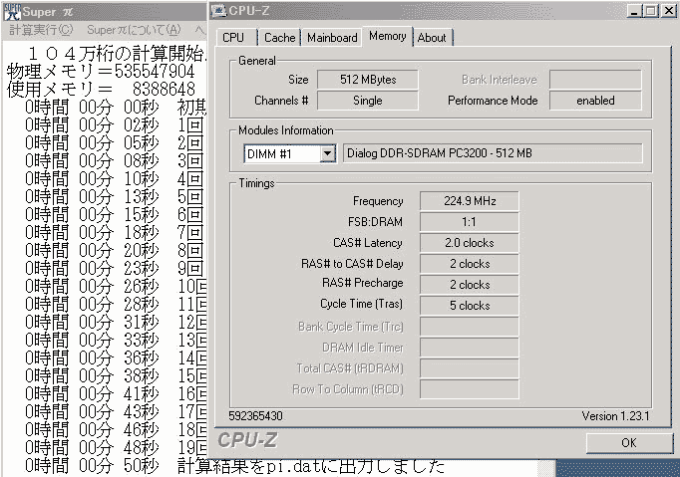Click the Performance Mode enabled field
Viewport: 680px width, 477px height.
coord(595,101)
